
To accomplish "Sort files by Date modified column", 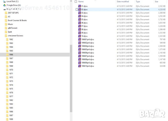I will coord(123,2).
